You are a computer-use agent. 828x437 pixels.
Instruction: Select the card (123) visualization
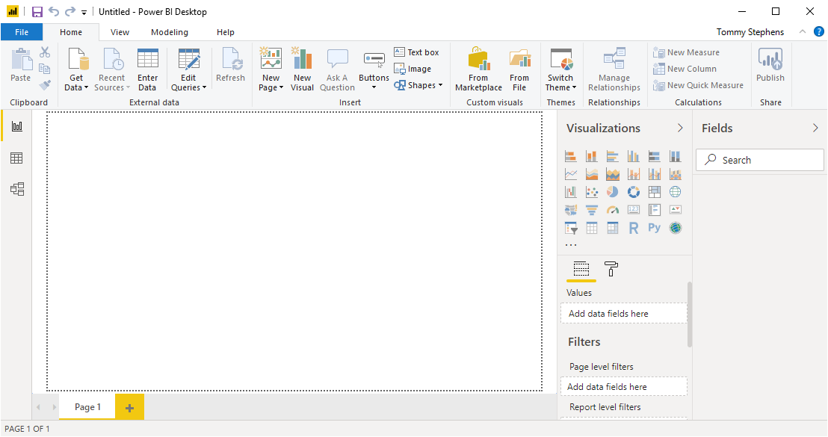[633, 210]
